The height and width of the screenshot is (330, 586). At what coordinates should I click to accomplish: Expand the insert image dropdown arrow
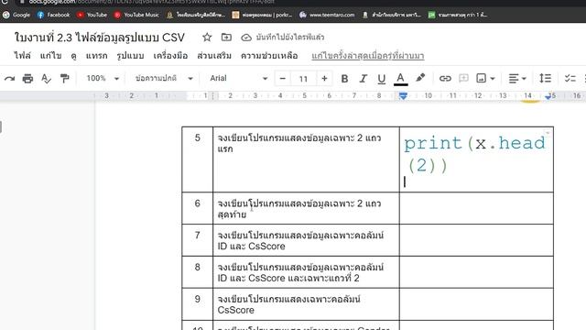pos(493,79)
